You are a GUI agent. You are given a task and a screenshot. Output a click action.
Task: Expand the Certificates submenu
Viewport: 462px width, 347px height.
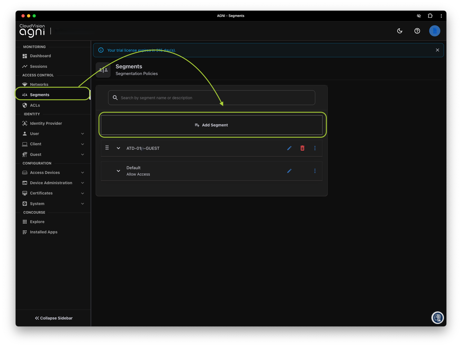83,193
